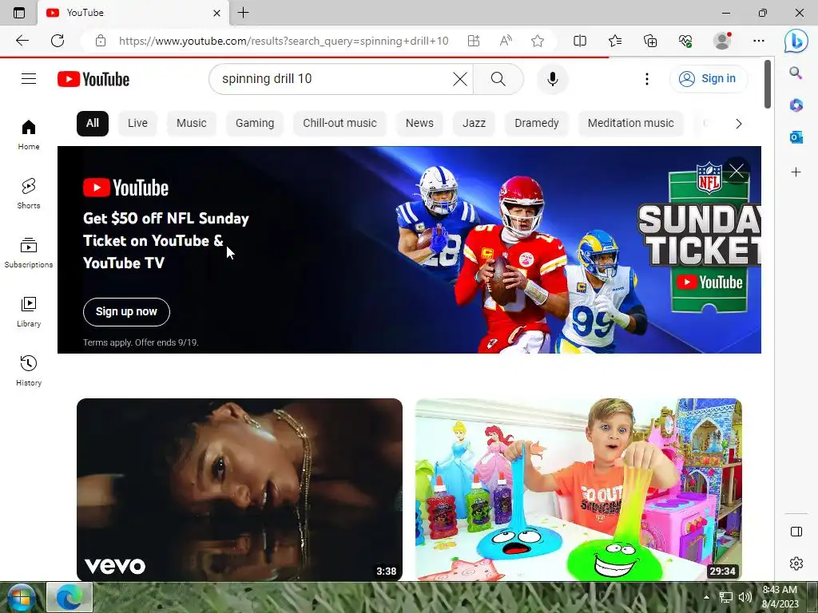
Task: Click the apps available icon in address bar
Action: point(474,41)
